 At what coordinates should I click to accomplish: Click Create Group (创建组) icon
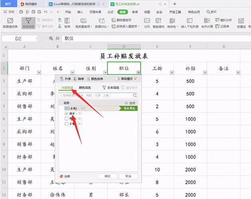pos(241,23)
